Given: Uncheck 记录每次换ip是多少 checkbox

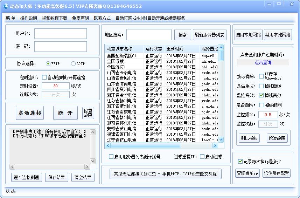Looking at the screenshot, I should 240,162.
